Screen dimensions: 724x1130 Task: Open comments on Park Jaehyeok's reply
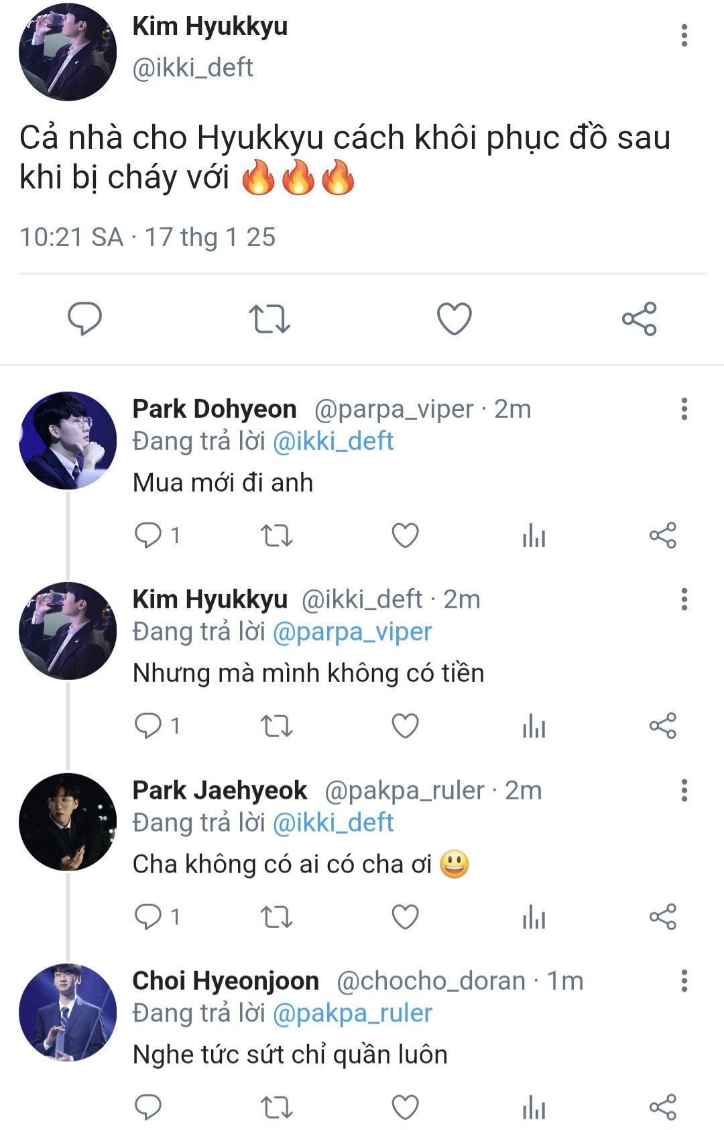click(x=158, y=917)
